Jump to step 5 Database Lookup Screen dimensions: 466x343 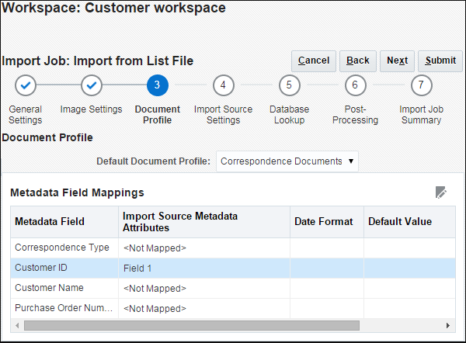(x=288, y=85)
